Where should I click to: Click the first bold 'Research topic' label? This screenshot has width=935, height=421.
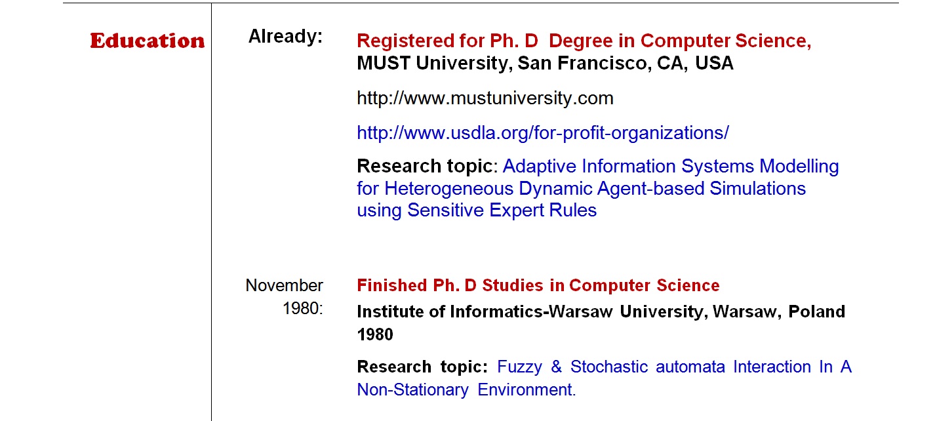pyautogui.click(x=424, y=167)
